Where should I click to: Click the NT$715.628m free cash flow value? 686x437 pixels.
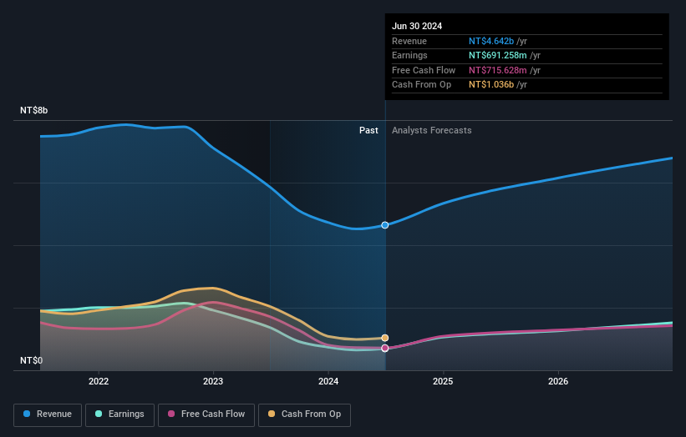(x=498, y=70)
